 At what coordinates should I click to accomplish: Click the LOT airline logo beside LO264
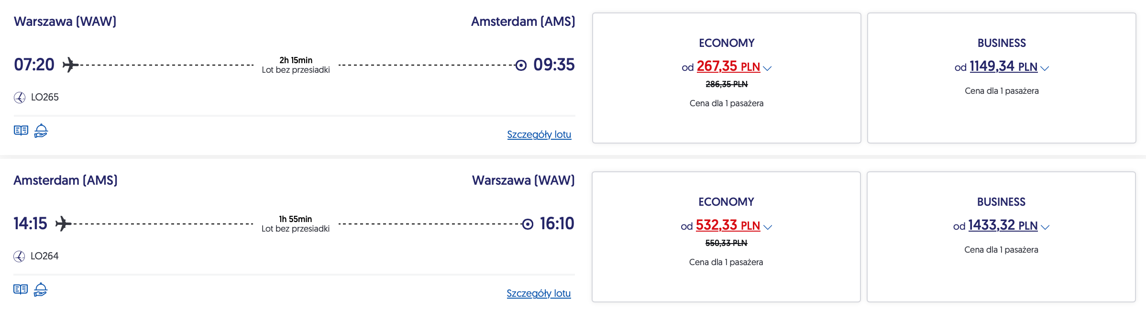point(19,256)
